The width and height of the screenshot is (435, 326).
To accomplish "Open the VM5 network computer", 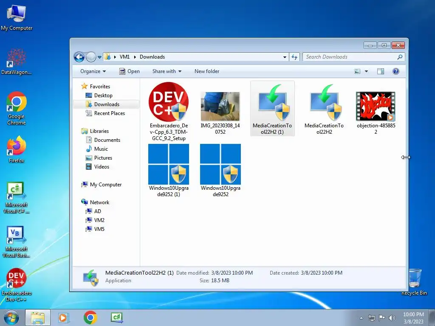I will (x=95, y=229).
